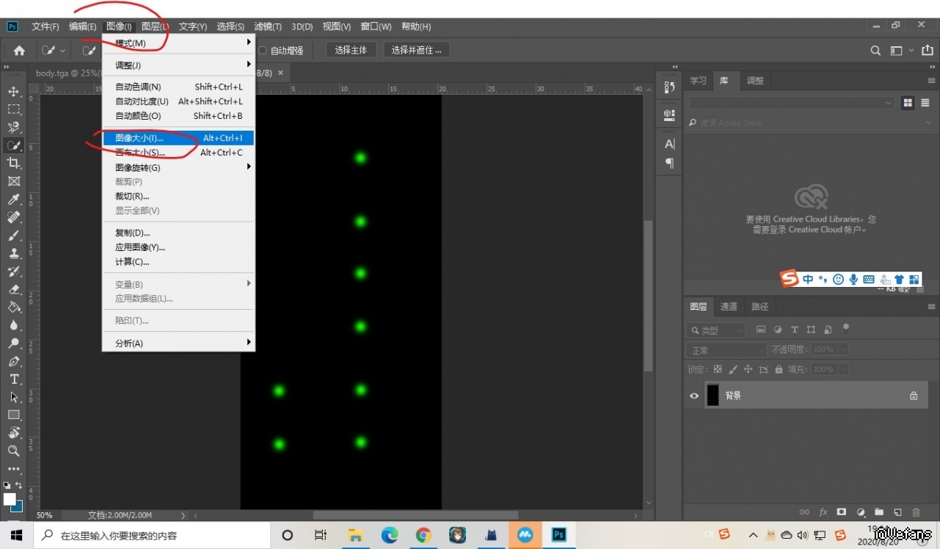Screen dimensions: 940x549
Task: Click the 选择主体 button
Action: (351, 50)
